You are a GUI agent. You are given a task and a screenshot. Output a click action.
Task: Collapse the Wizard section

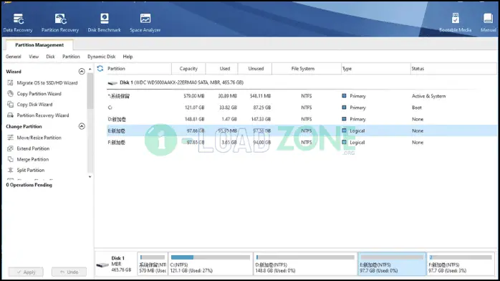tap(82, 72)
